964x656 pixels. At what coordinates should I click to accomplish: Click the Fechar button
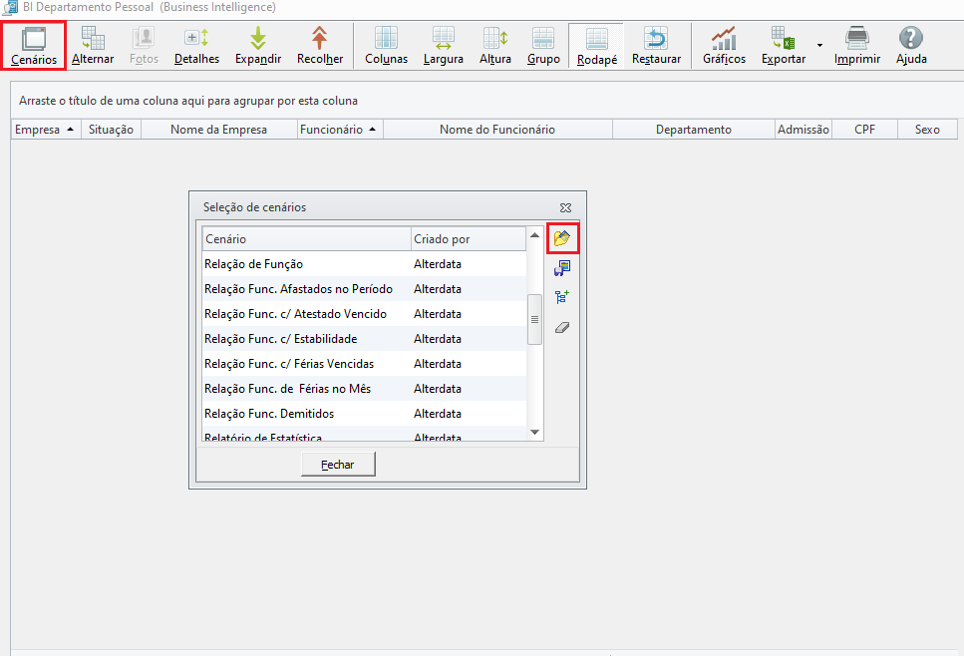(338, 465)
